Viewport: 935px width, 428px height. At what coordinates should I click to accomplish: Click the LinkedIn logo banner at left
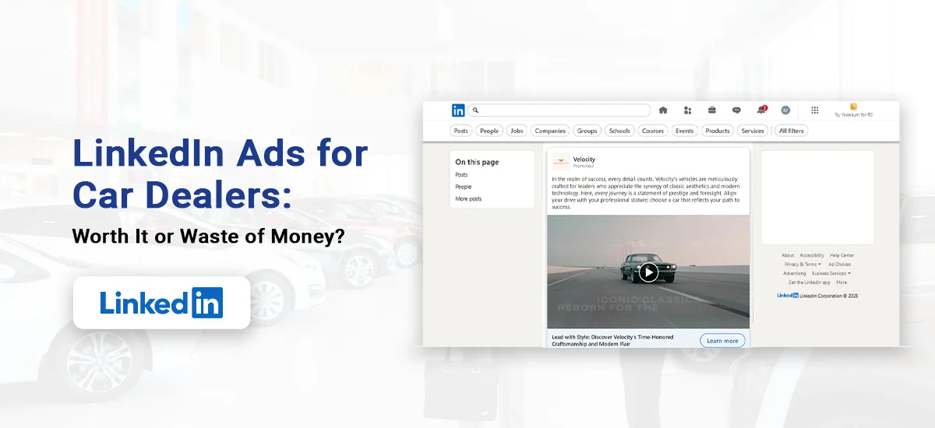[161, 302]
